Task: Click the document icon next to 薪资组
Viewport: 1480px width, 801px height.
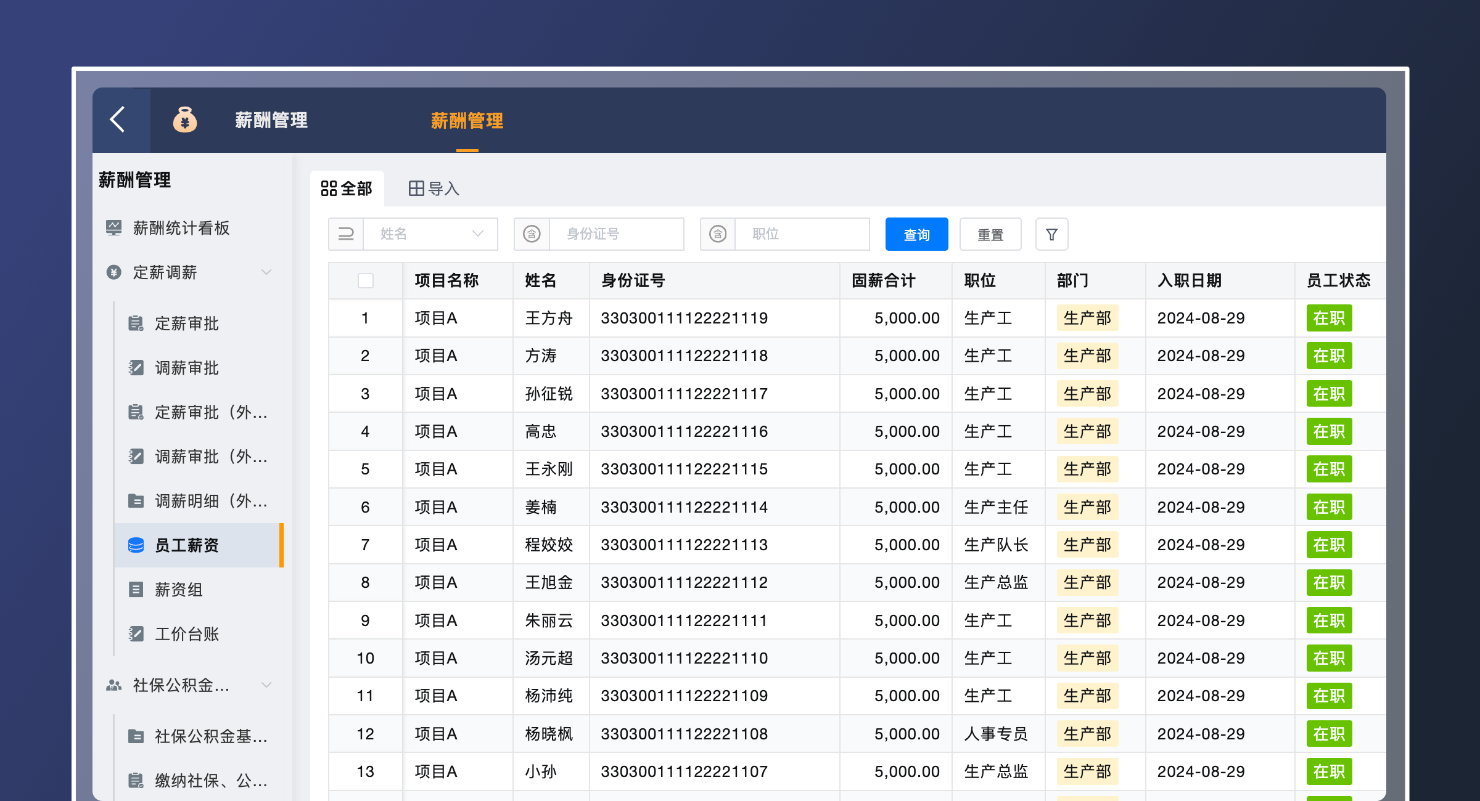Action: 137,590
